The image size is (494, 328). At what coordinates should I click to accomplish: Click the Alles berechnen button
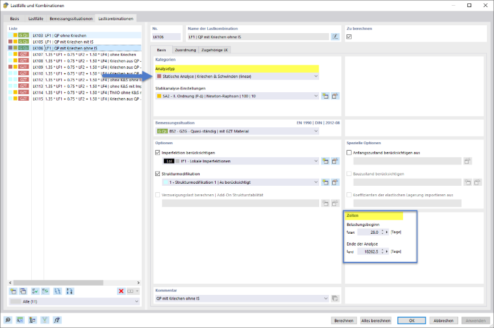(376, 320)
